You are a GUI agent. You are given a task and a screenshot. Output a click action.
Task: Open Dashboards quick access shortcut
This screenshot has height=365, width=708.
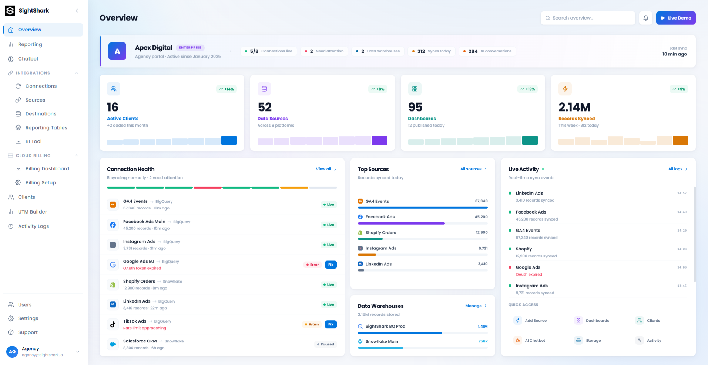click(x=591, y=321)
